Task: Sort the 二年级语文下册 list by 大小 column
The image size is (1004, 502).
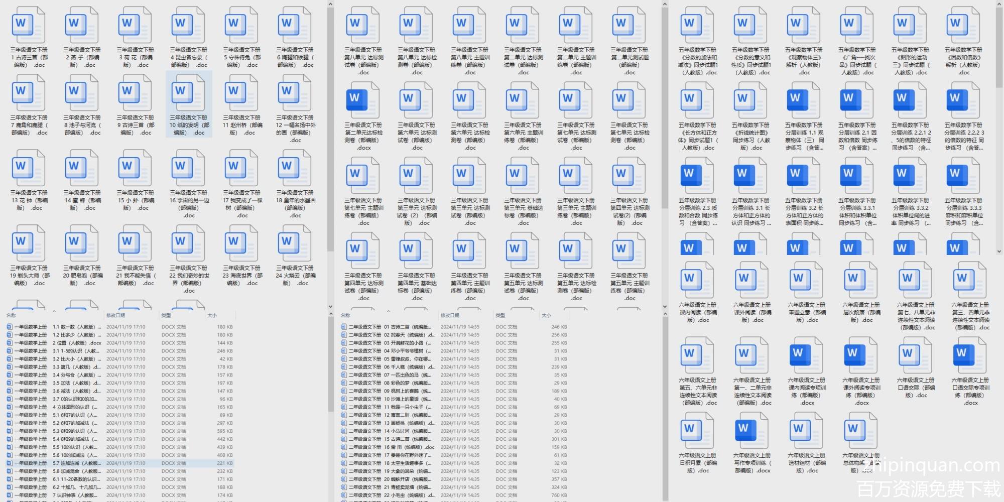Action: coord(546,315)
